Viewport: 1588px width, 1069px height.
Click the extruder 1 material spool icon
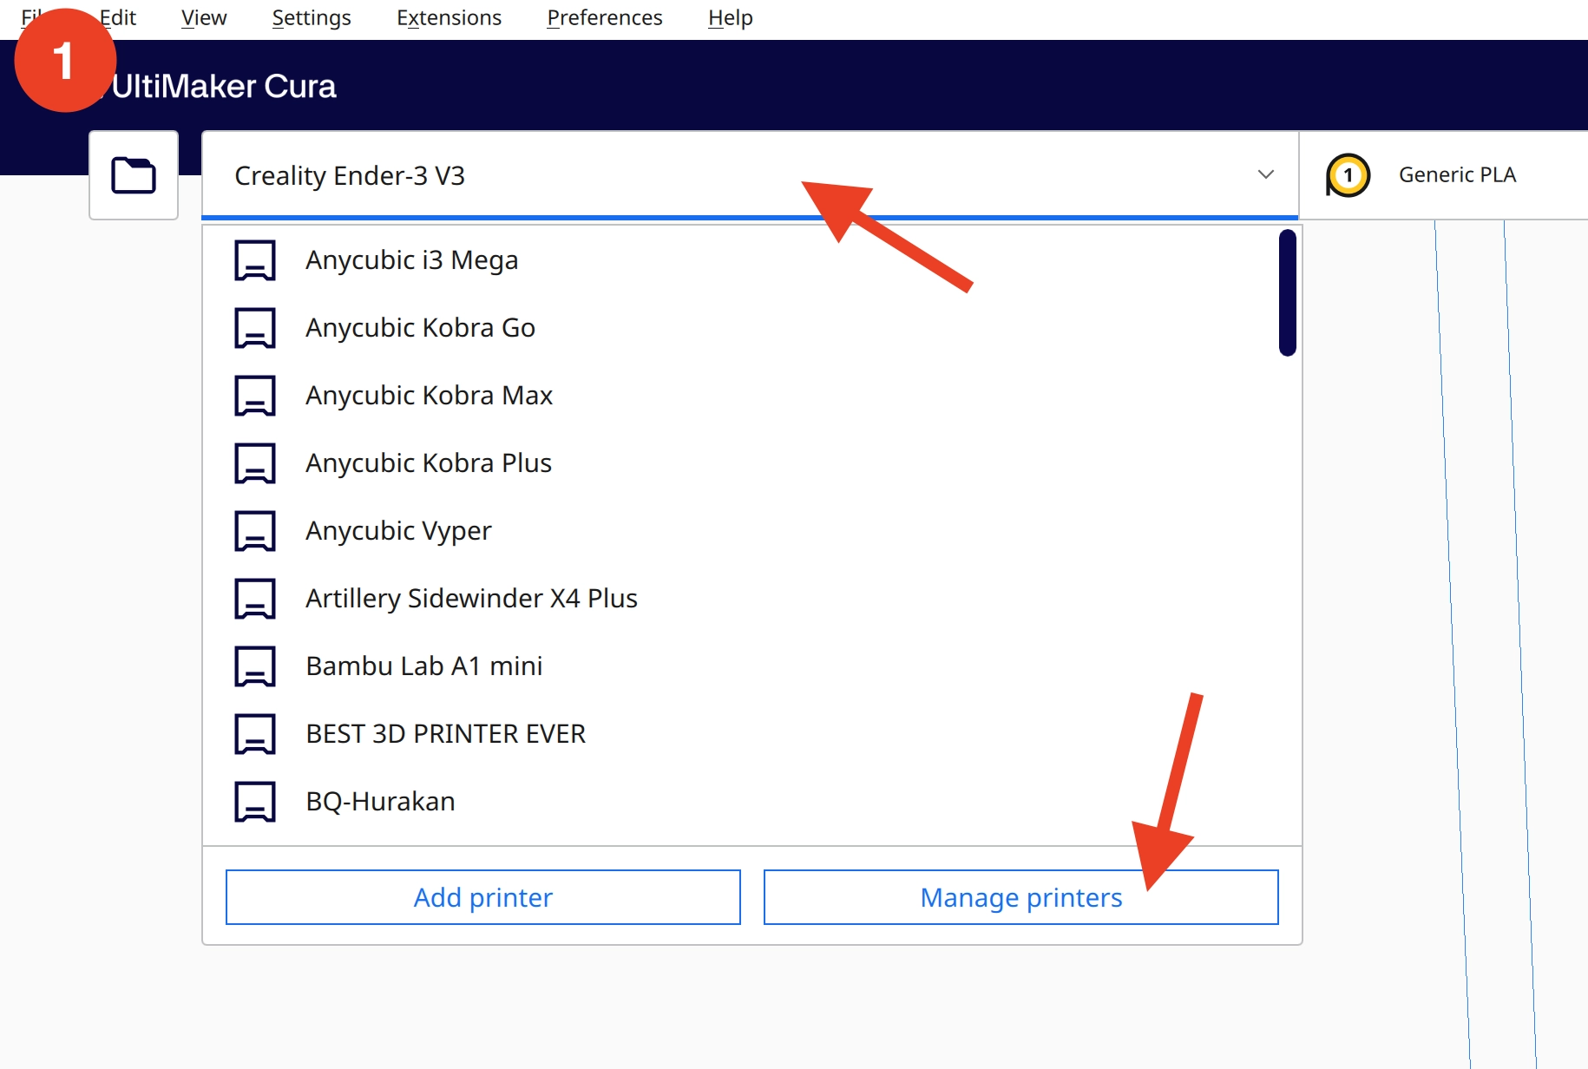pos(1348,175)
